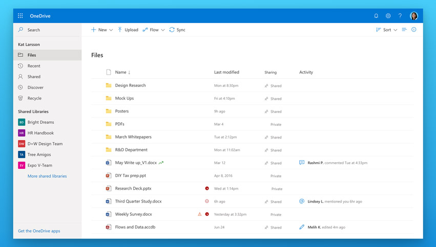Open the R&D Department folder
Image resolution: width=436 pixels, height=247 pixels.
tap(131, 150)
